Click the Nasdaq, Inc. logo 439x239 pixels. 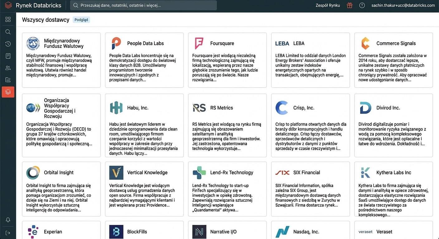point(282,232)
